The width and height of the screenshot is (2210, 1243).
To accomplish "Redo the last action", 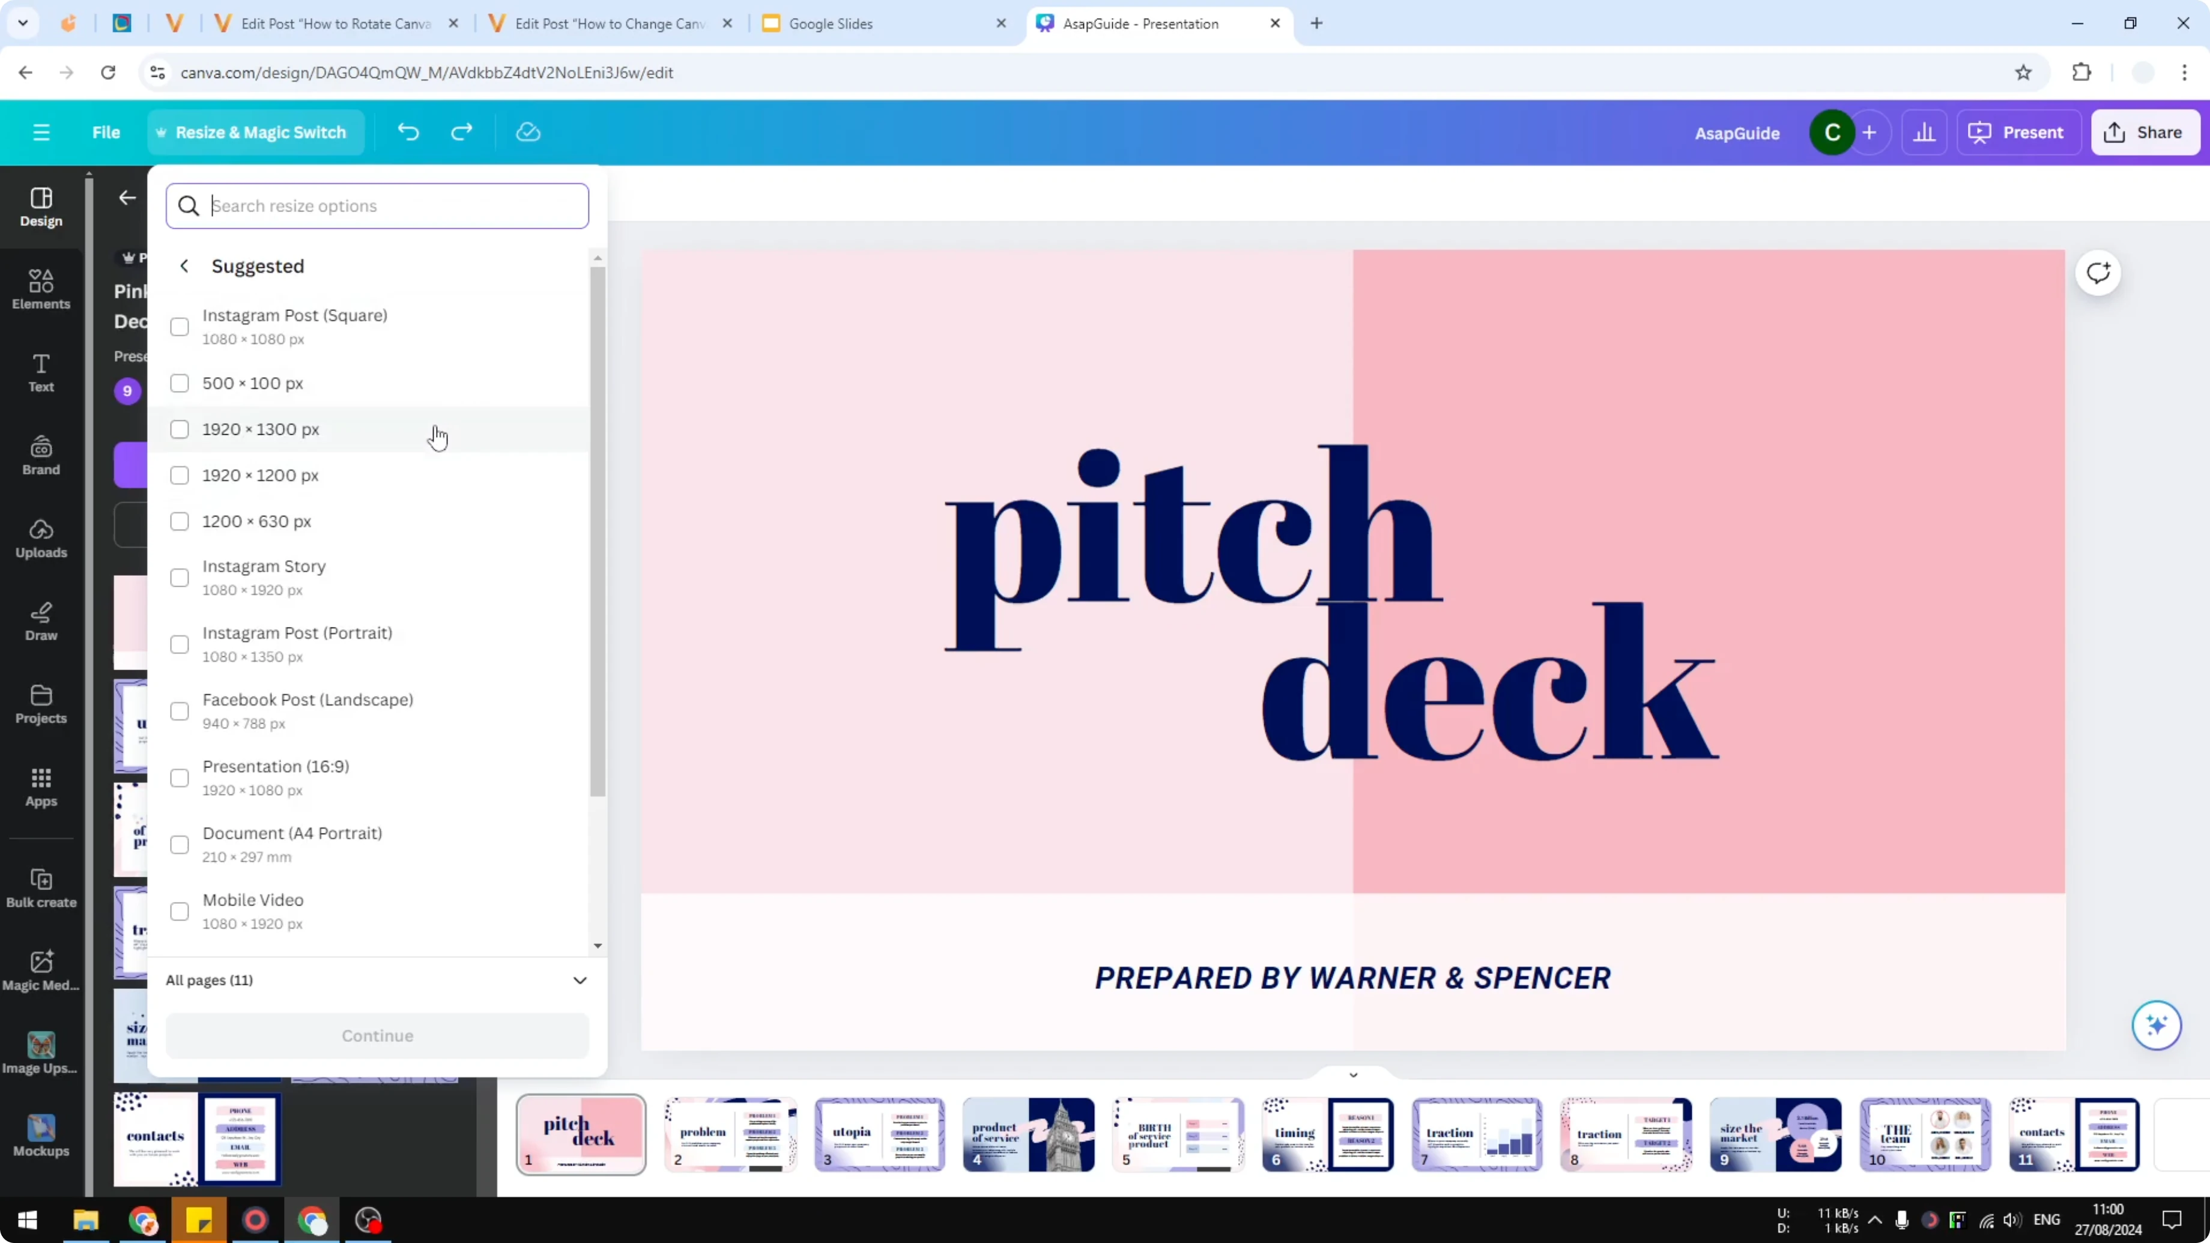I will click(462, 132).
